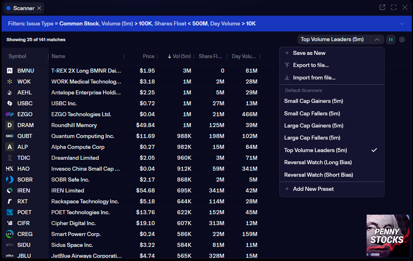
Task: Sort by the Symbol column header
Action: pos(17,56)
